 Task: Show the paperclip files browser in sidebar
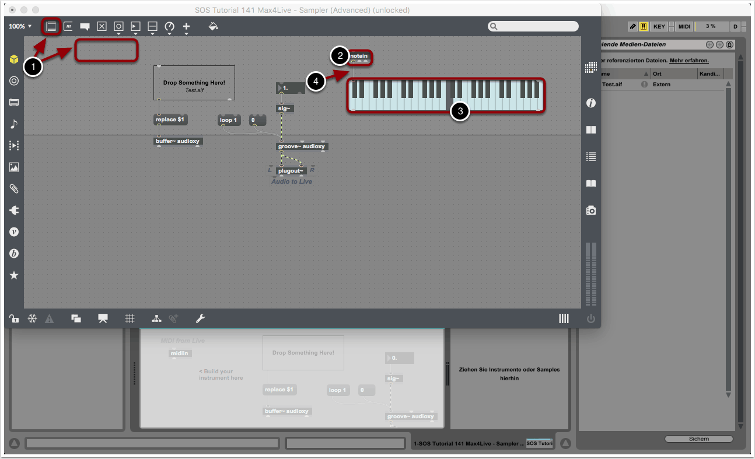(x=14, y=188)
